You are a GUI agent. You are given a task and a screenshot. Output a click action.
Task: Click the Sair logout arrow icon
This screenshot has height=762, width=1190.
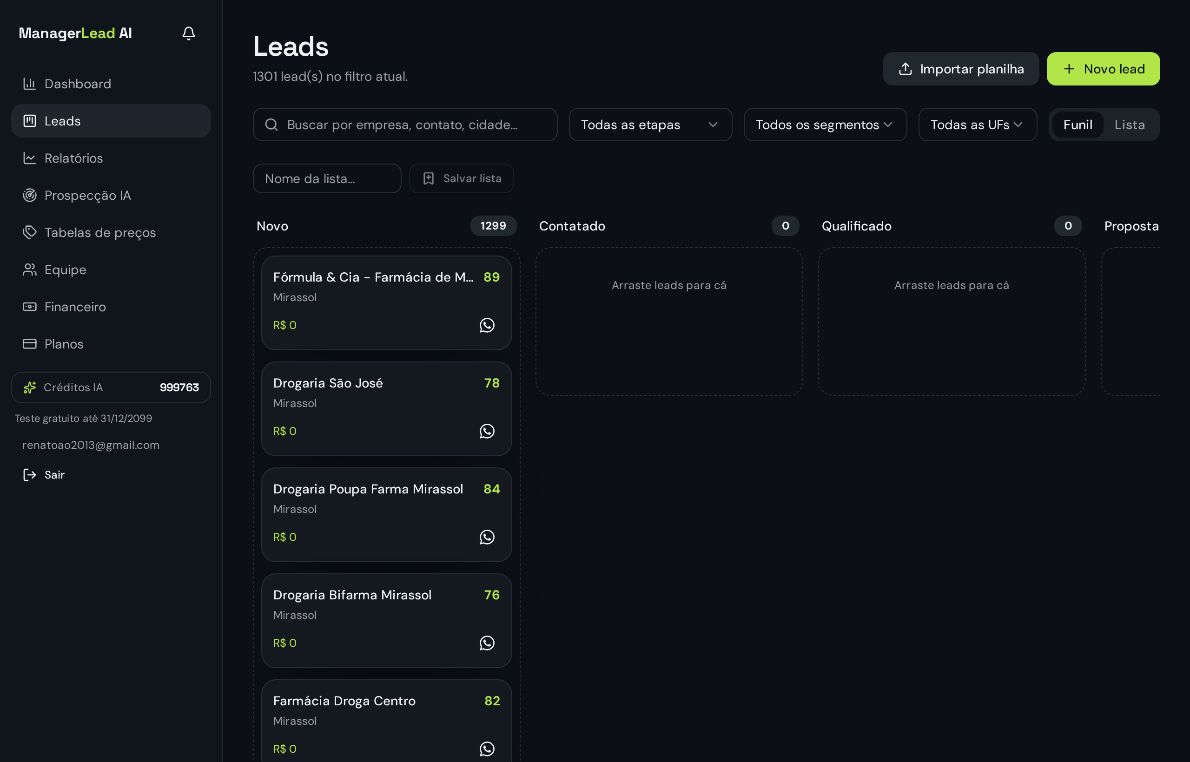click(x=30, y=474)
